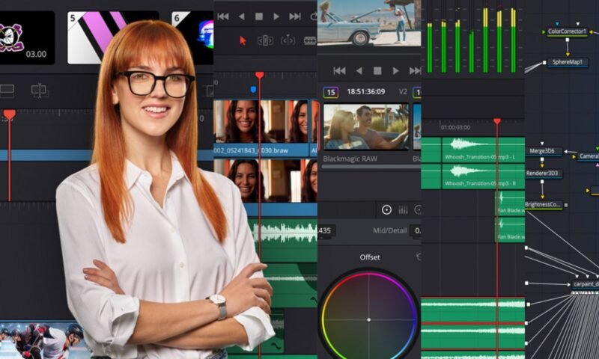Screen dimensions: 599x359
Task: Click the Mid/Detail label
Action: (x=389, y=230)
